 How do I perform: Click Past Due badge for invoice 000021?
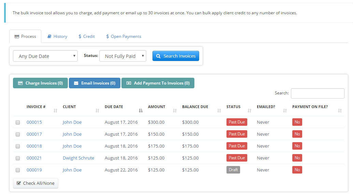pyautogui.click(x=237, y=157)
